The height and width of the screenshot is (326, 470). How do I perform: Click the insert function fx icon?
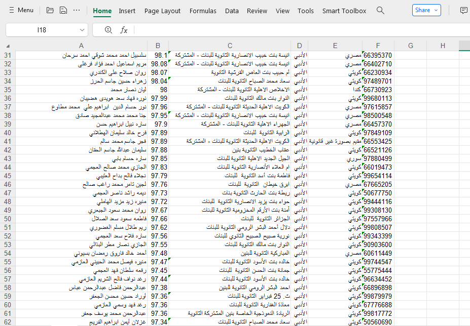(123, 30)
